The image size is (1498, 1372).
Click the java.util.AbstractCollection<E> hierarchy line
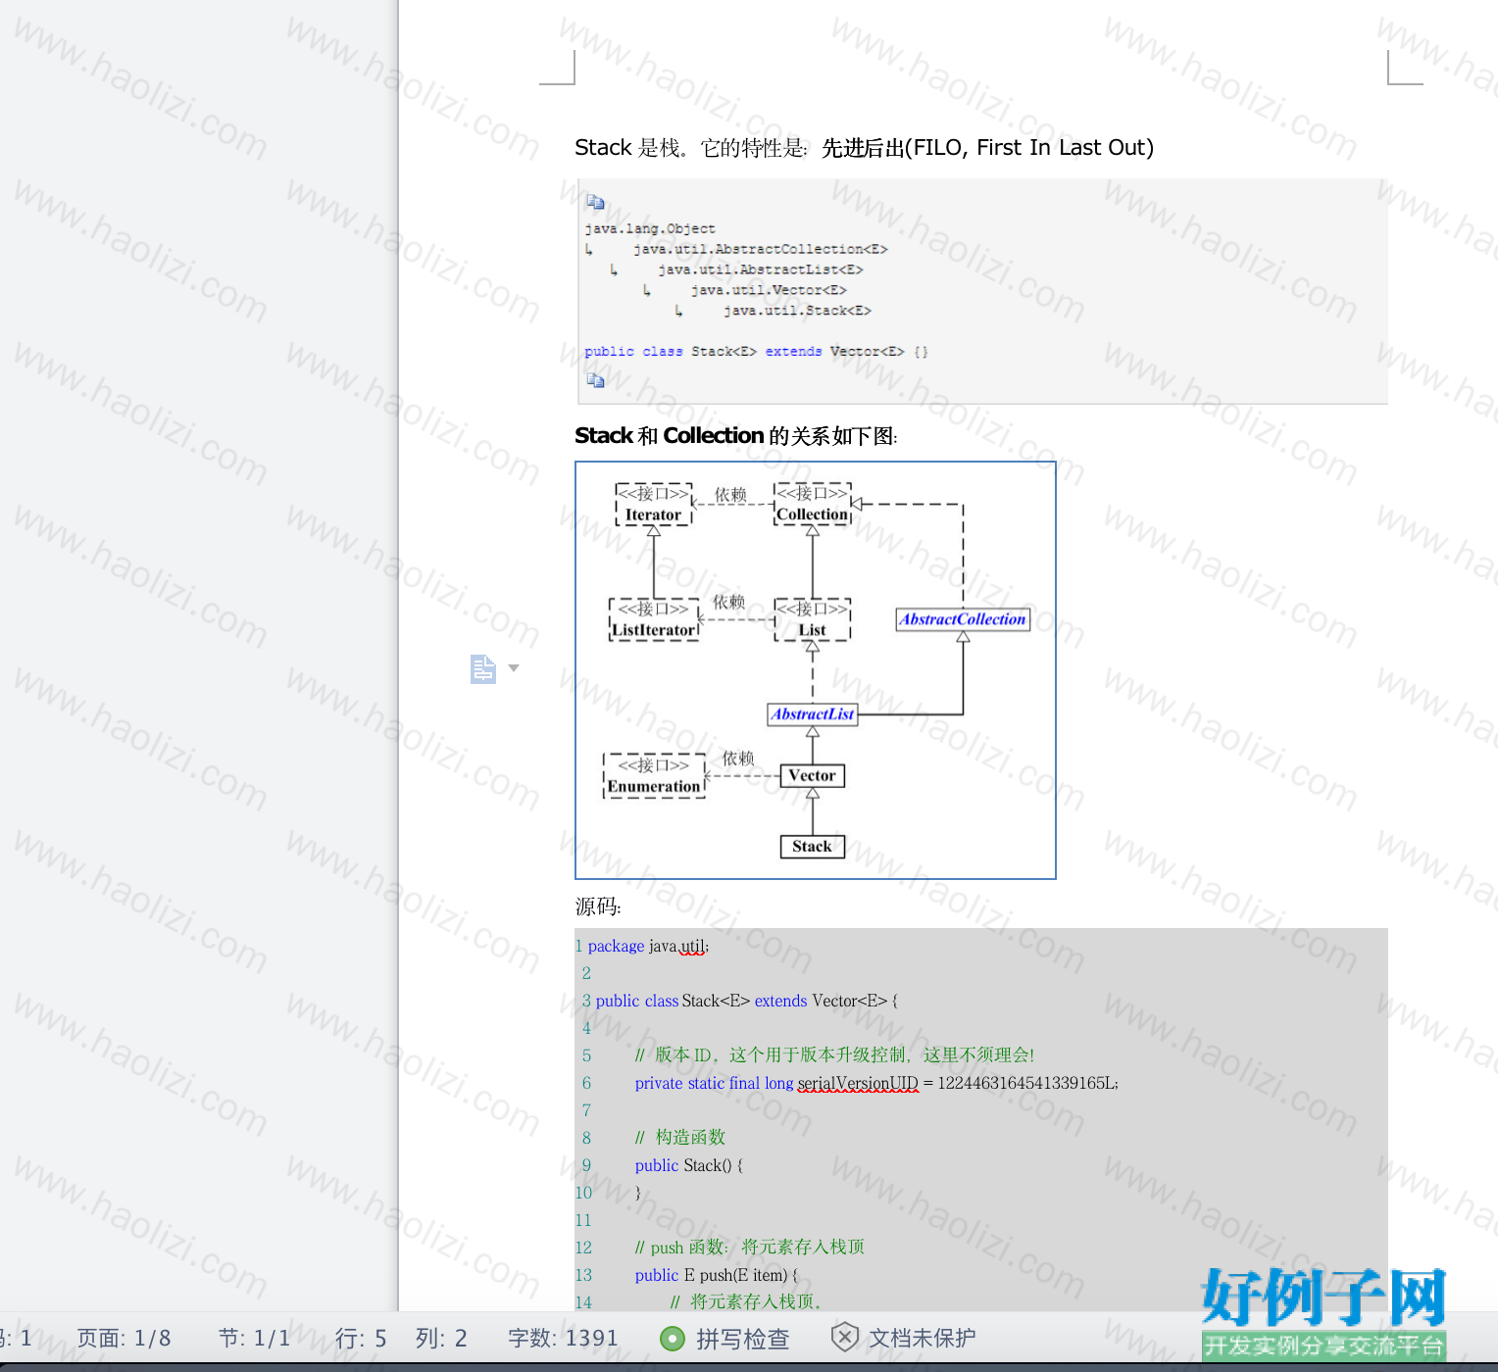(x=761, y=249)
